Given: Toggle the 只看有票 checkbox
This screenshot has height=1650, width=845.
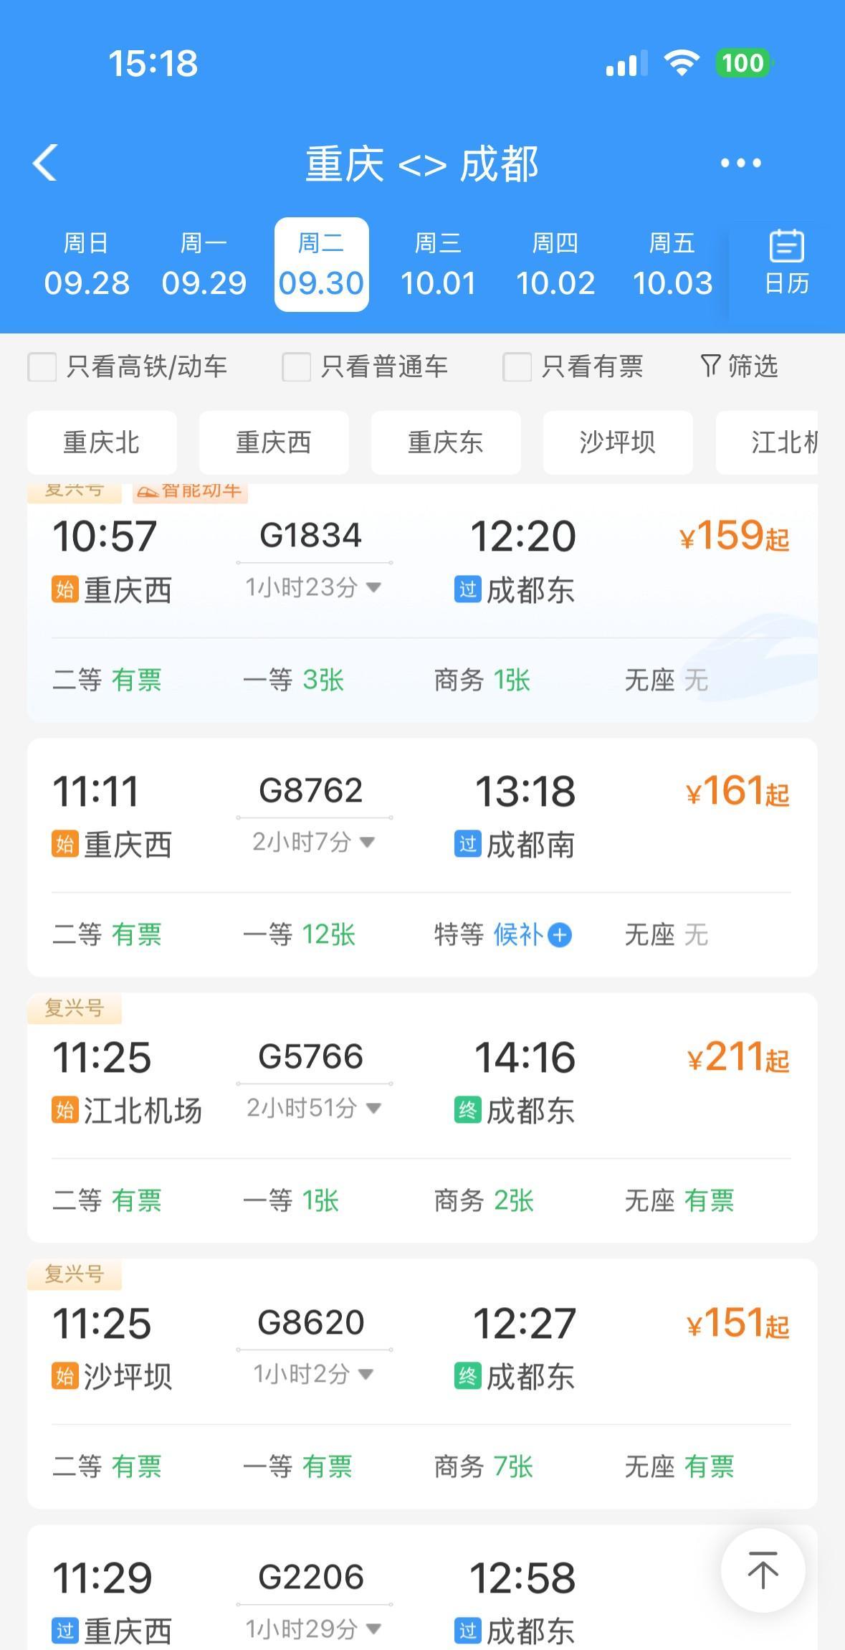Looking at the screenshot, I should pyautogui.click(x=517, y=367).
